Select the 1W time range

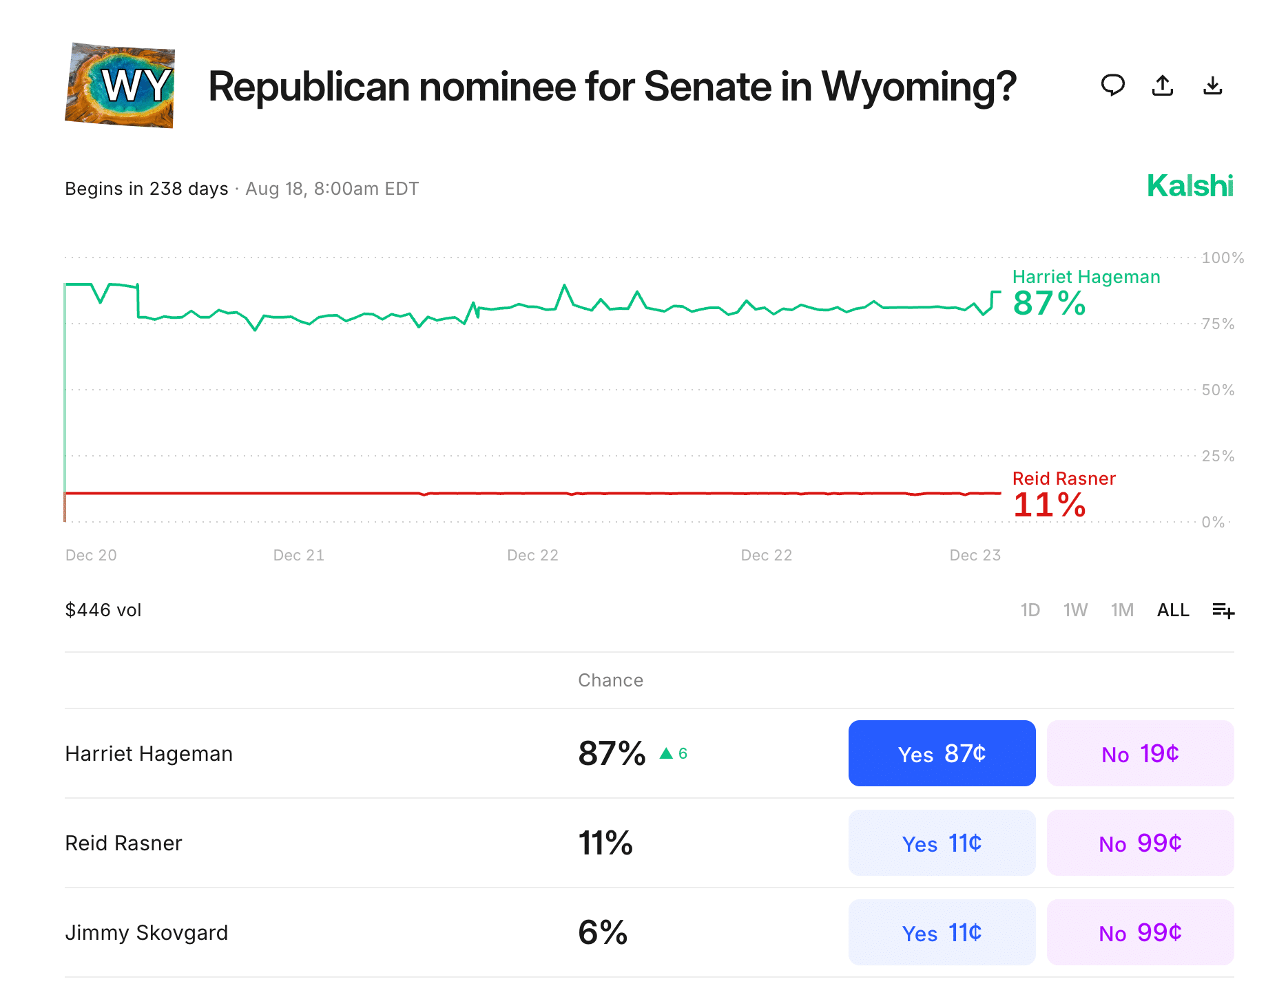tap(1075, 610)
